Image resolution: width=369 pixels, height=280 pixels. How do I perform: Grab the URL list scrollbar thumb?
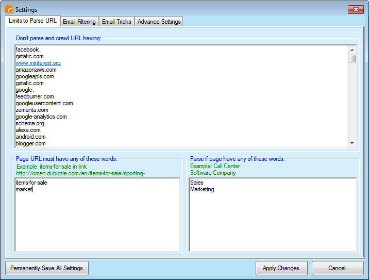tap(351, 58)
